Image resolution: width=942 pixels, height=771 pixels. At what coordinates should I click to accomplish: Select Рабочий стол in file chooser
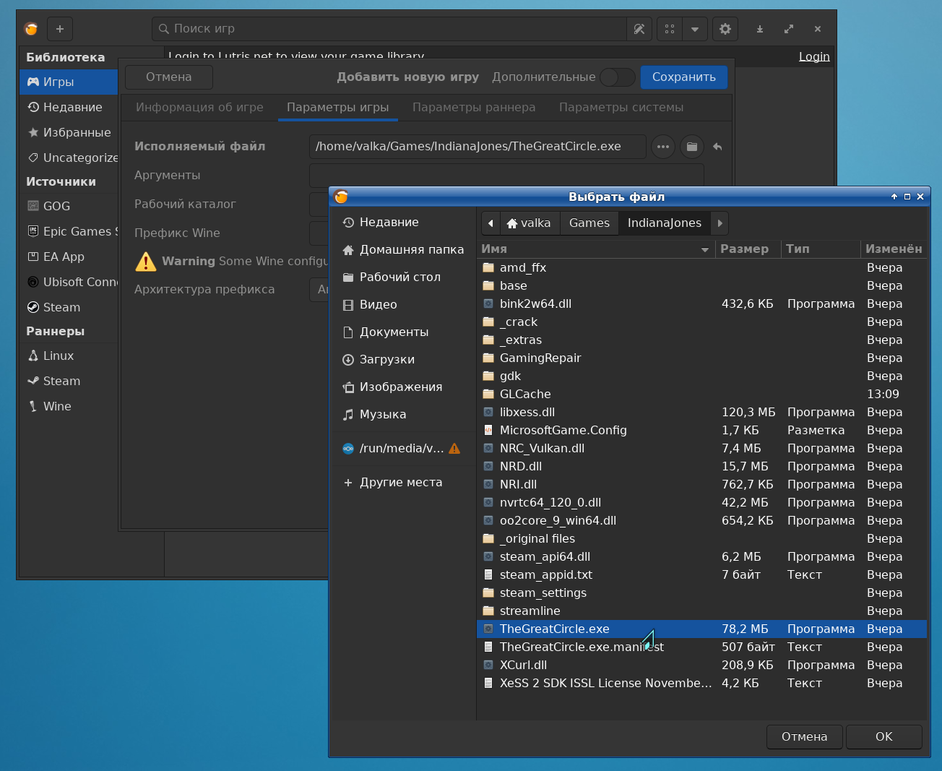click(404, 277)
